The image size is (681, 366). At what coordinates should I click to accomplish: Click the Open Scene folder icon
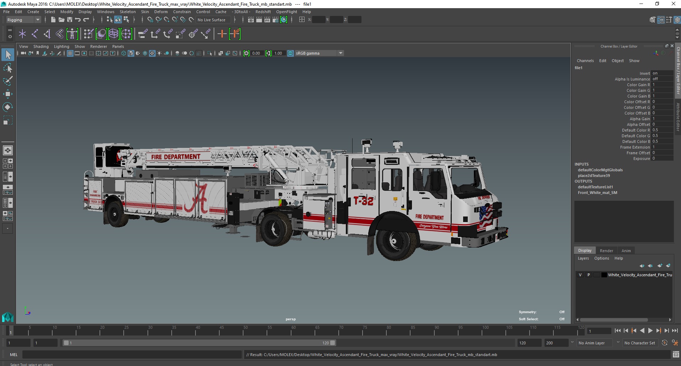61,20
